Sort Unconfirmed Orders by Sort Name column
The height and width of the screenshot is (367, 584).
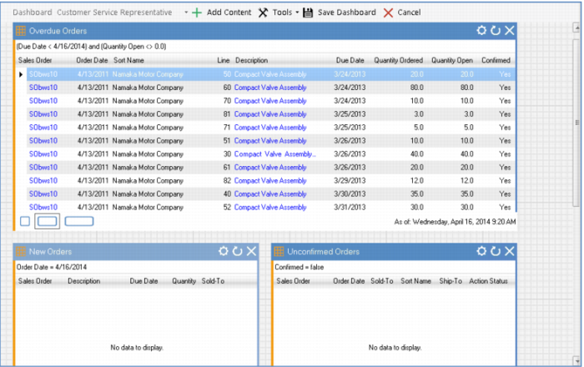click(x=415, y=281)
